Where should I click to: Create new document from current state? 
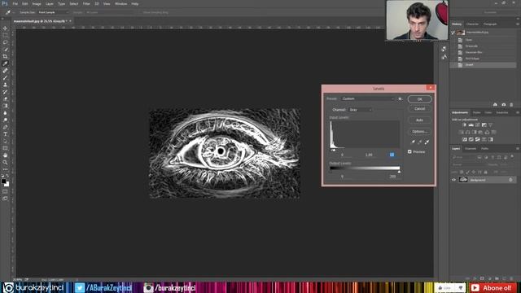(495, 105)
